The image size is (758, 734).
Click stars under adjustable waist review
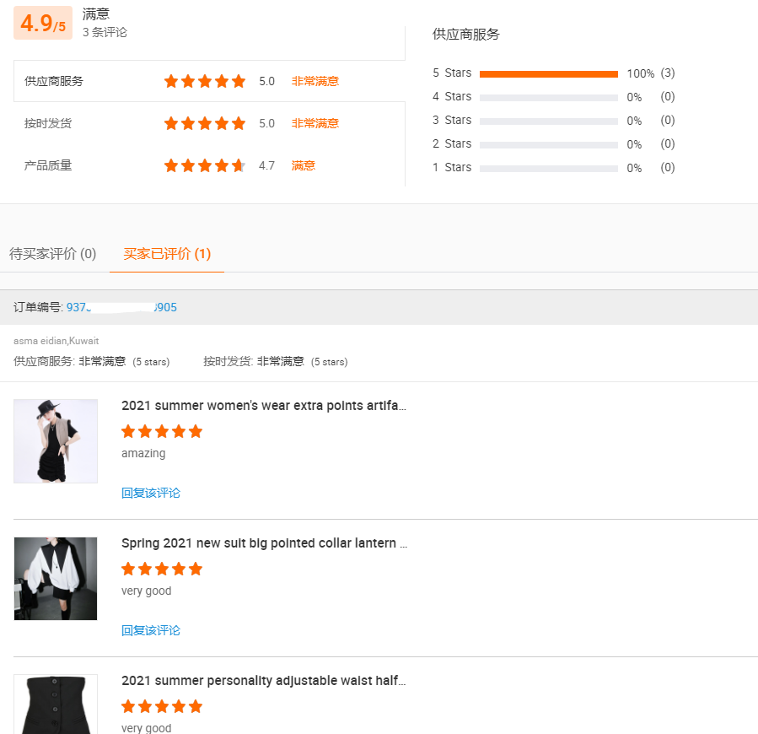[x=162, y=706]
